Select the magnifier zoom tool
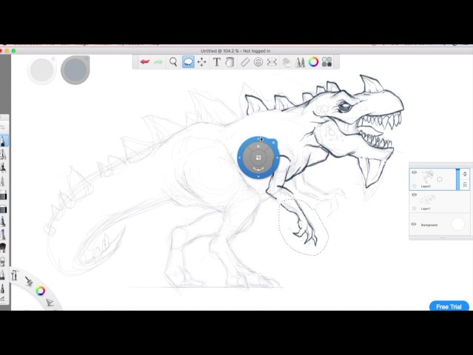This screenshot has height=355, width=473. pos(173,62)
